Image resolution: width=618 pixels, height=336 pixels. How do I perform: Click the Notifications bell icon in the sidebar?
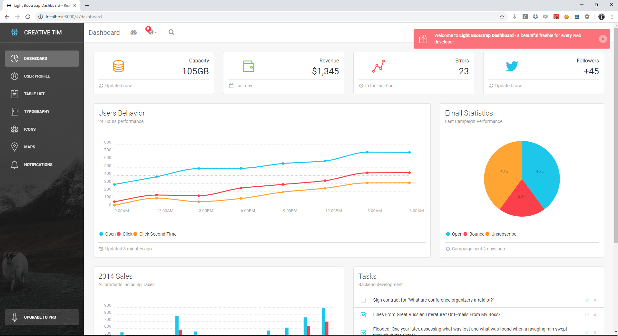pos(15,164)
